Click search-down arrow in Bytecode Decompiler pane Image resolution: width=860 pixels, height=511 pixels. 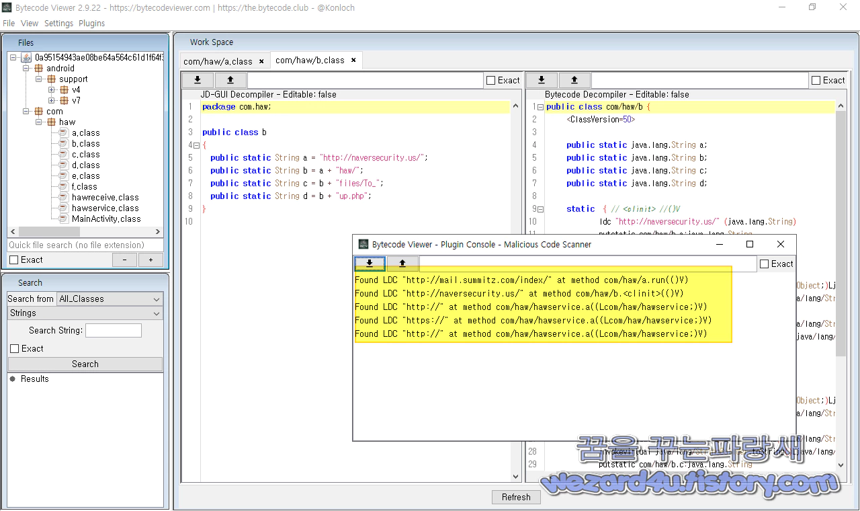542,80
